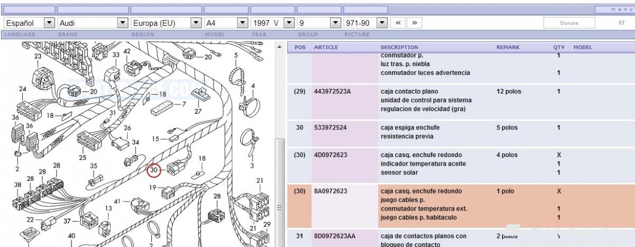
Task: Open the A4 model dropdown
Action: click(x=226, y=23)
